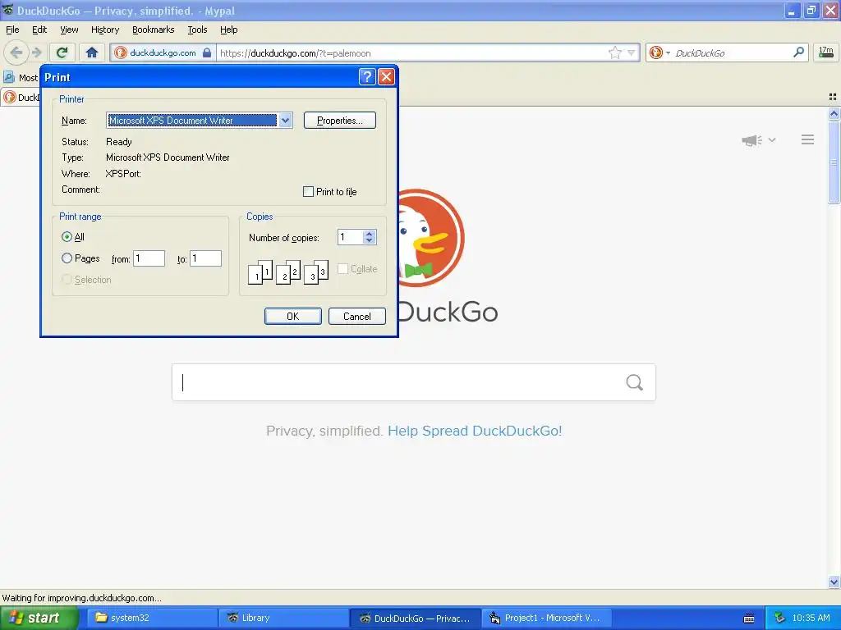Viewport: 841px width, 630px height.
Task: Open the search engine selector dropdown arrow
Action: (668, 52)
